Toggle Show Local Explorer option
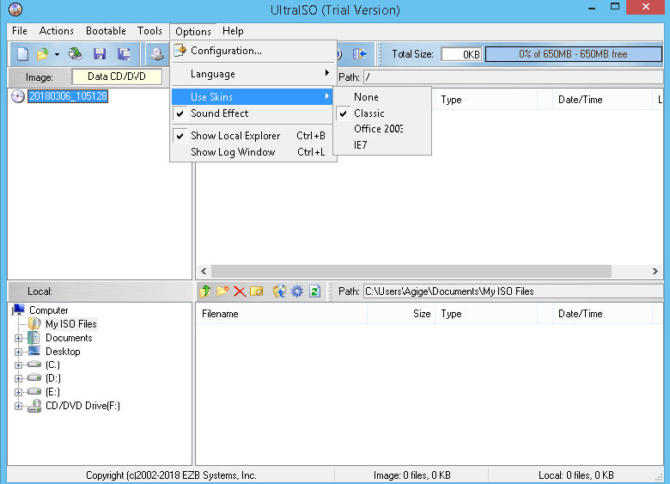The height and width of the screenshot is (484, 670). 252,136
